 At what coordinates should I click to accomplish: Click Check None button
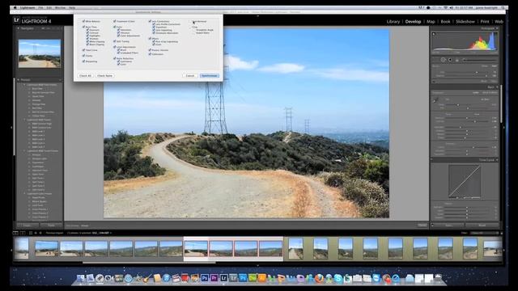click(x=104, y=75)
